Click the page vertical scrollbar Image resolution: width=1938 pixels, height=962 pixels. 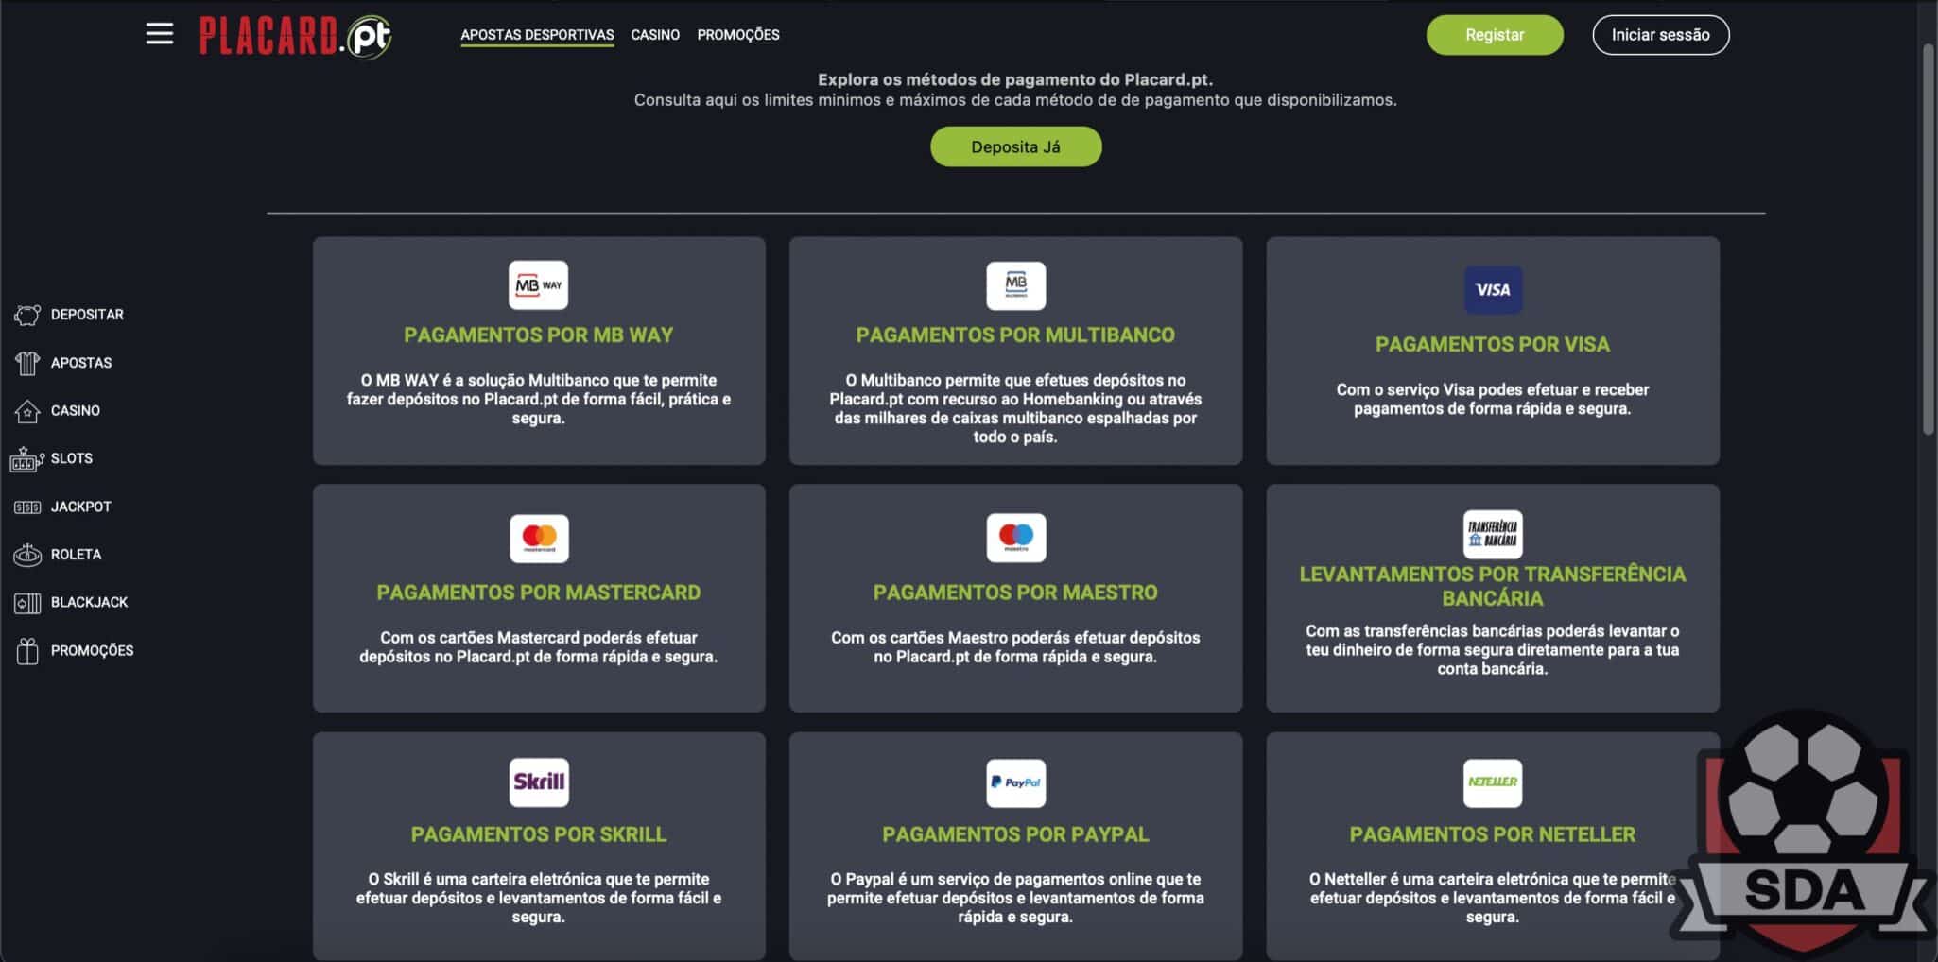1929,236
